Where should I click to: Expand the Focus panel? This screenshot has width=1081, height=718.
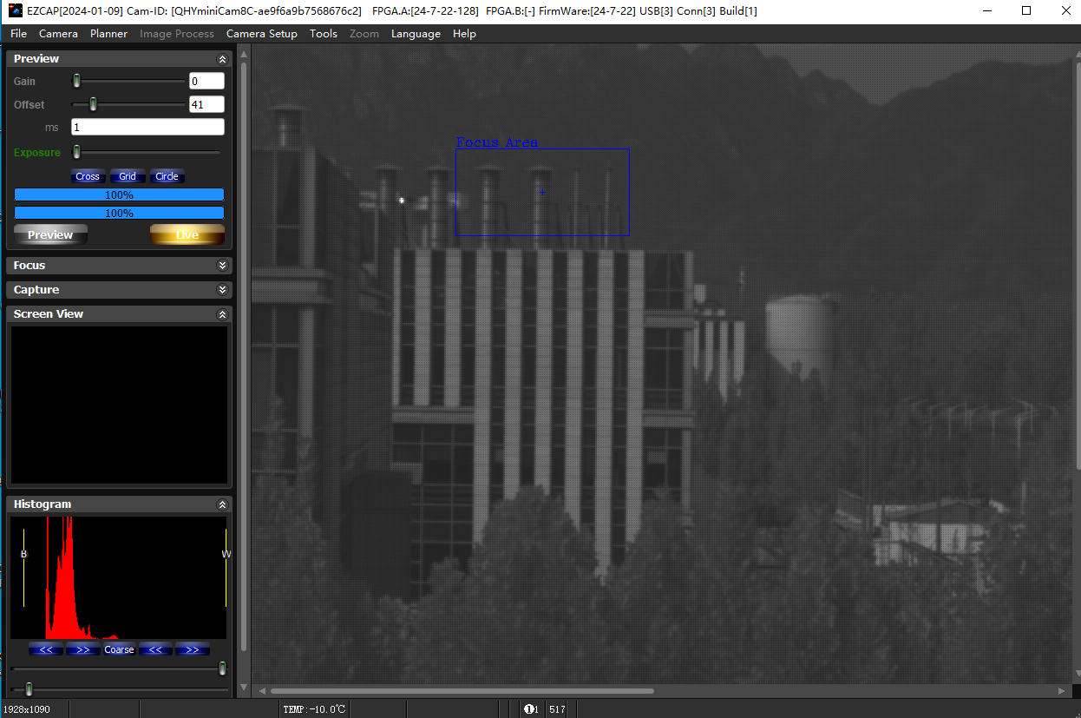coord(222,266)
